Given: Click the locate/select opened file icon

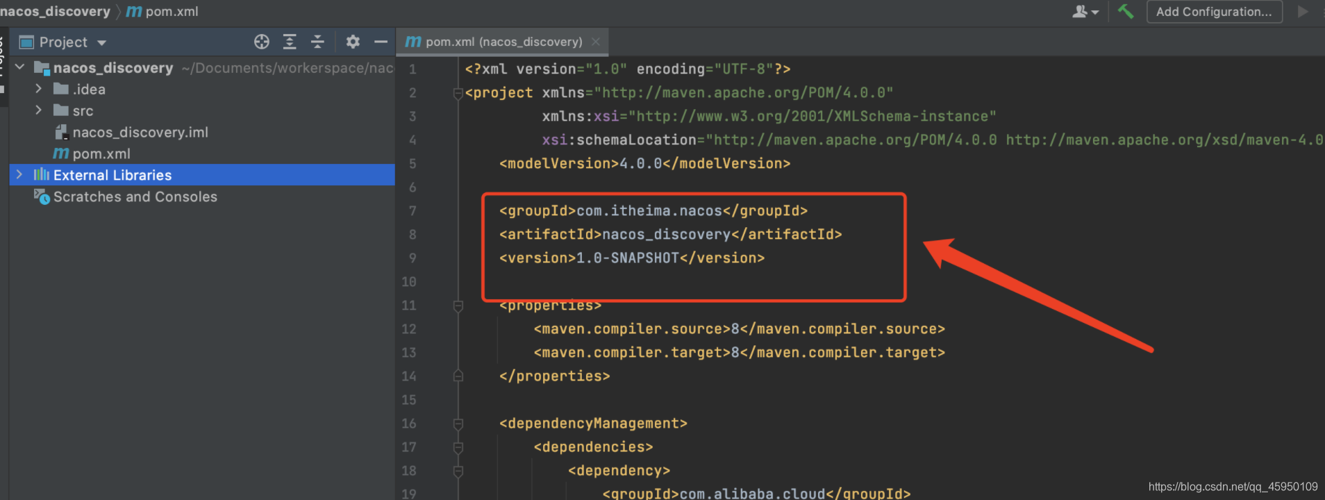Looking at the screenshot, I should coord(262,42).
